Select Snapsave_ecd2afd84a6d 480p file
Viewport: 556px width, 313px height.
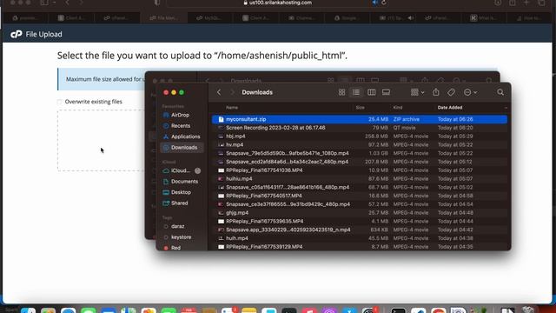(360, 162)
